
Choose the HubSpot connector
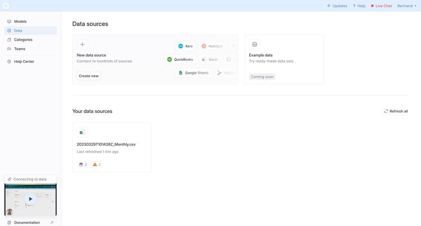212,46
